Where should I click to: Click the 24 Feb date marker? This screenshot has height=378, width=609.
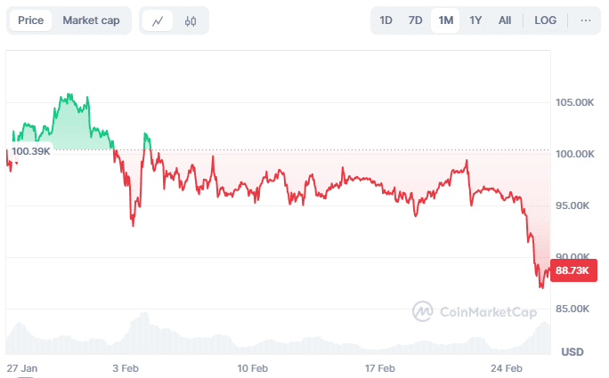click(x=507, y=367)
